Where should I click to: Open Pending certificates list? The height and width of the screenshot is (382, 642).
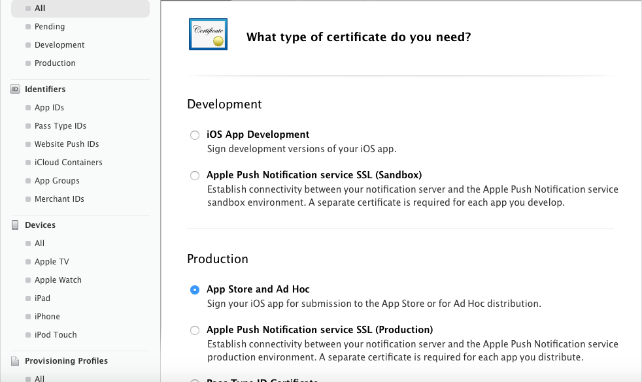click(50, 27)
